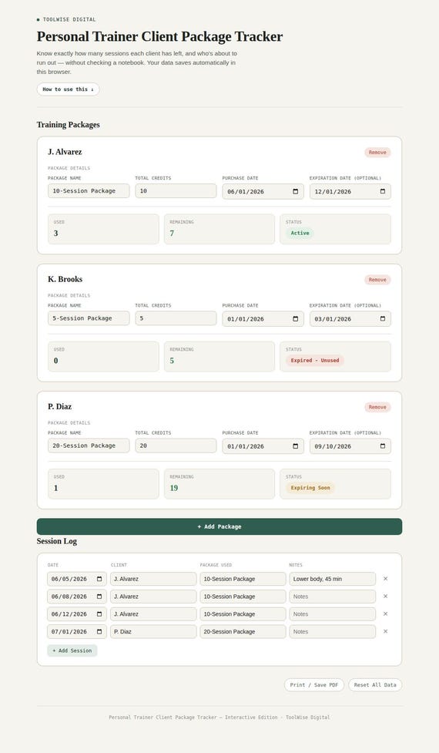The image size is (439, 753).
Task: Click empty Notes field in 07/01/2026 row
Action: tap(333, 631)
